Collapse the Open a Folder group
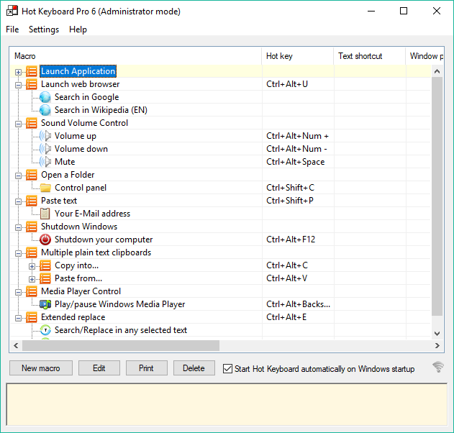 pos(18,176)
